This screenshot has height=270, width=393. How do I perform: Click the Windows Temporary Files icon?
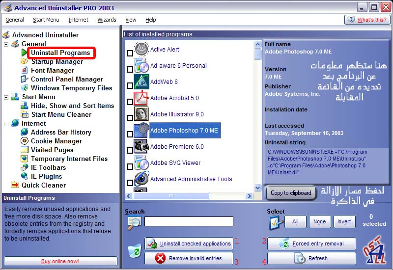[24, 88]
